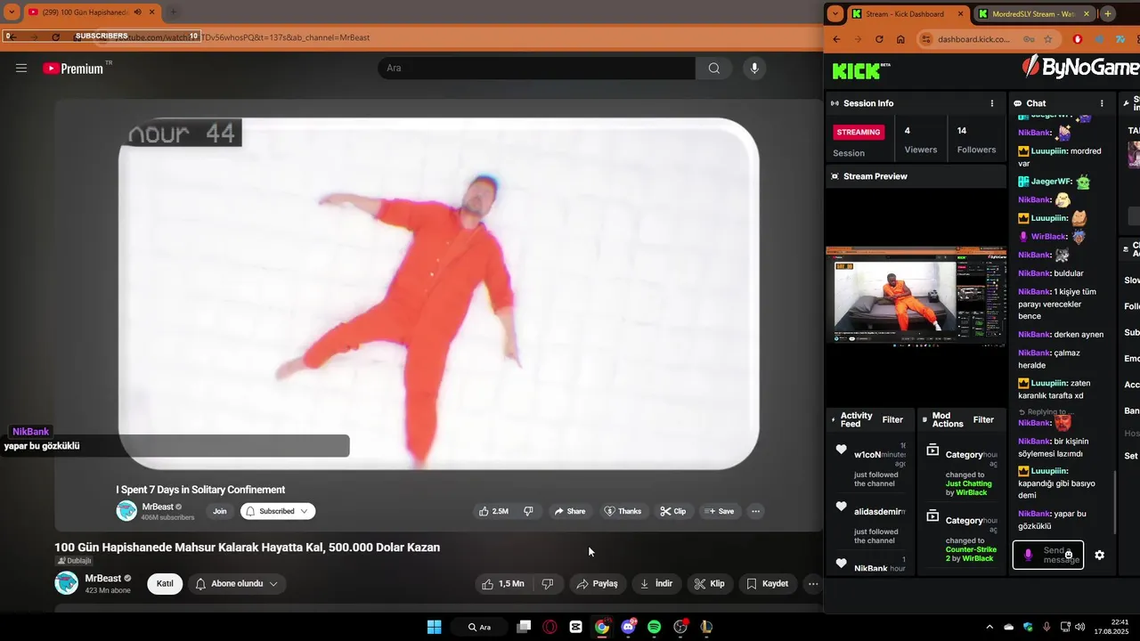Open new tab in YouTube window
Image resolution: width=1140 pixels, height=641 pixels.
tap(173, 12)
